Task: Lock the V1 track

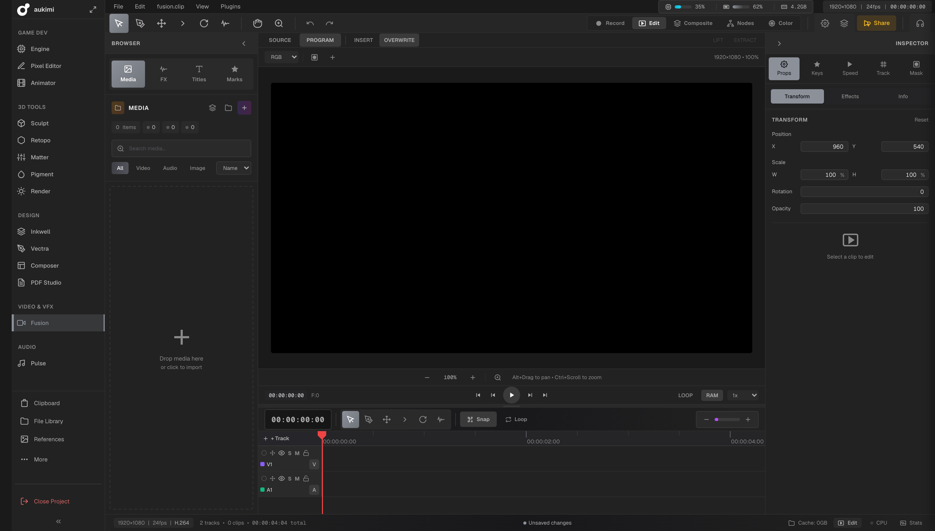Action: 306,453
